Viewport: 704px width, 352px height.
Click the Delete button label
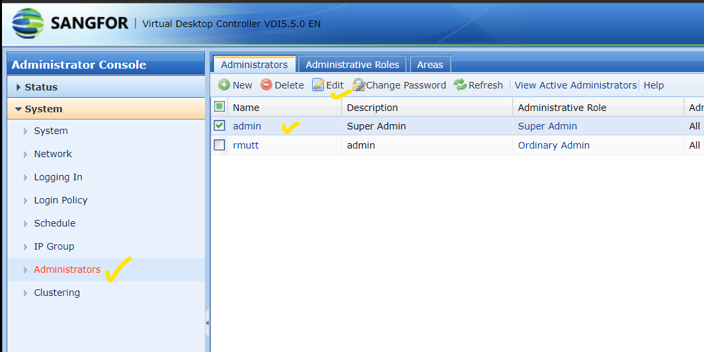point(289,85)
